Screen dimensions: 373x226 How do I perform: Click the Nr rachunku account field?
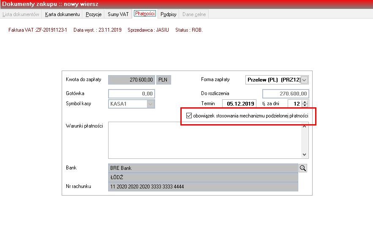click(x=203, y=187)
